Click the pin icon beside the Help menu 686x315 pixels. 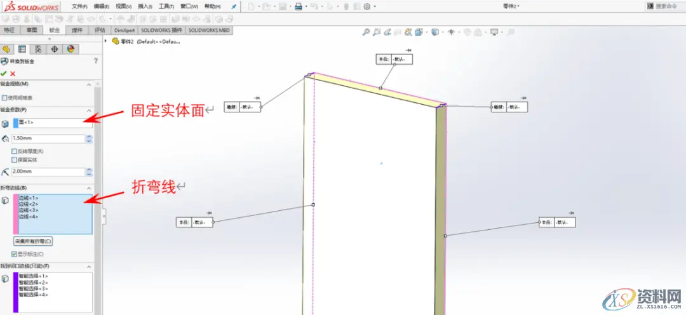point(234,6)
